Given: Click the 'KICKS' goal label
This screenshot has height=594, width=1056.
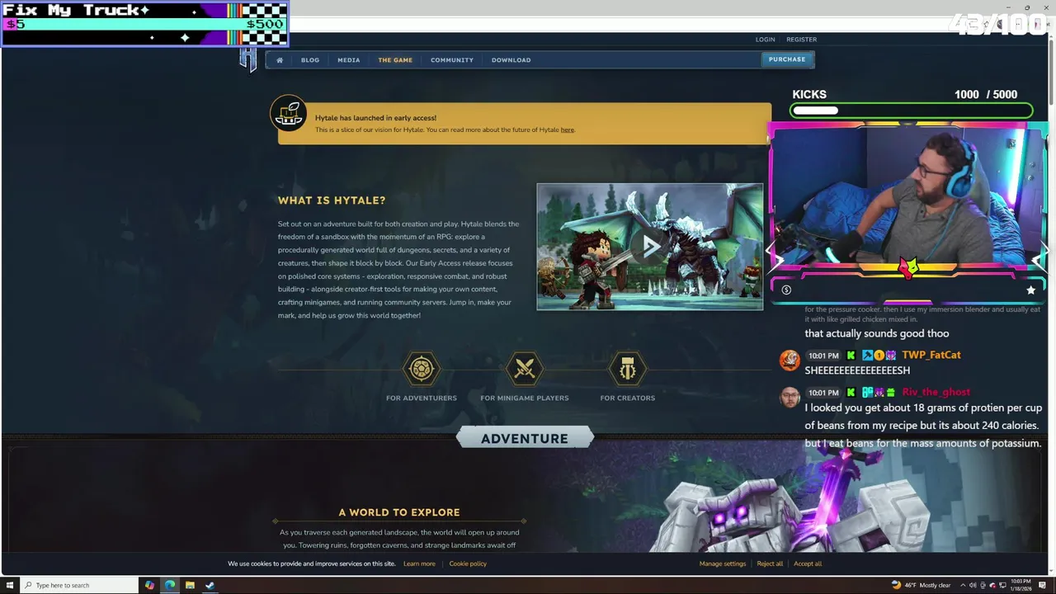Looking at the screenshot, I should tap(809, 94).
